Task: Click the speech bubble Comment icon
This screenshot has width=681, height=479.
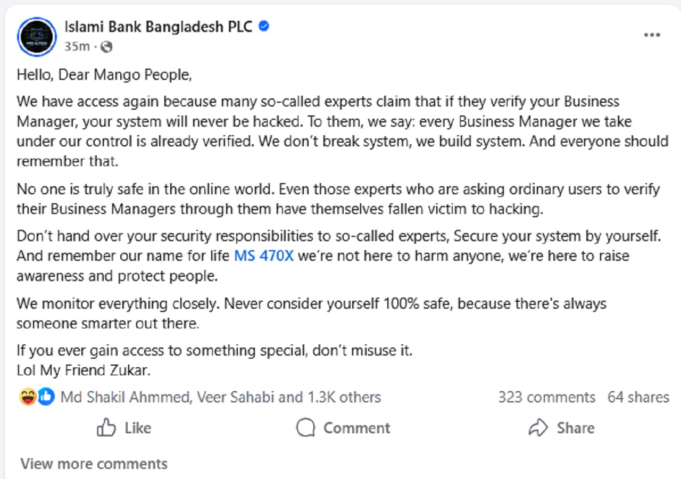Action: click(306, 428)
